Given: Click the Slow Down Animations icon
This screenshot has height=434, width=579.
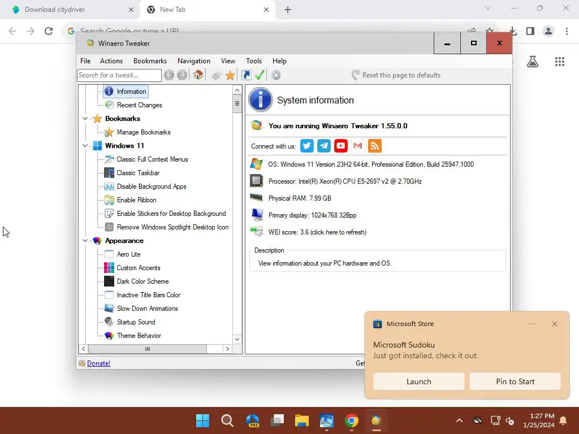Looking at the screenshot, I should point(109,308).
